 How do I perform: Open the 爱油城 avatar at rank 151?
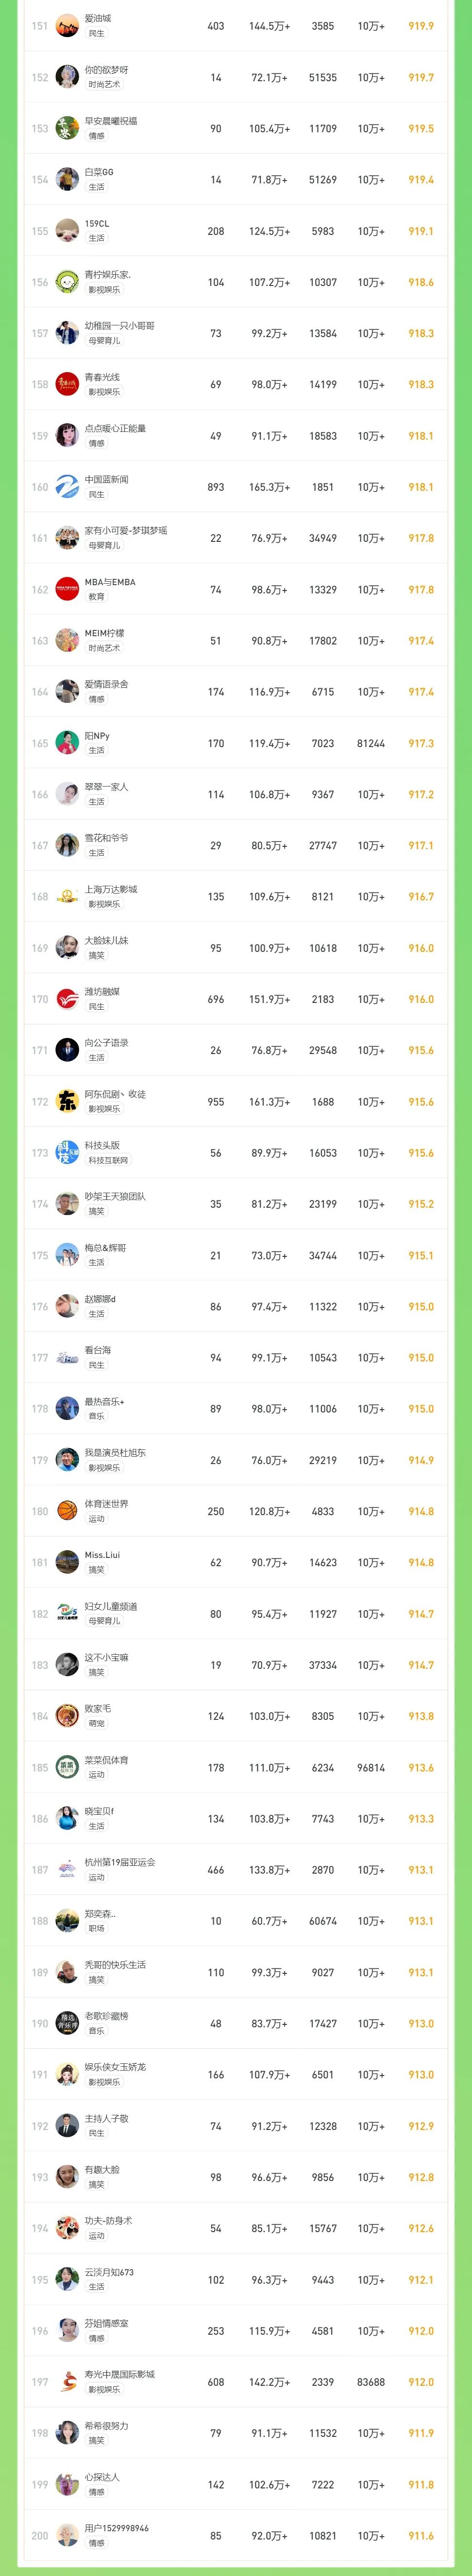click(x=67, y=26)
